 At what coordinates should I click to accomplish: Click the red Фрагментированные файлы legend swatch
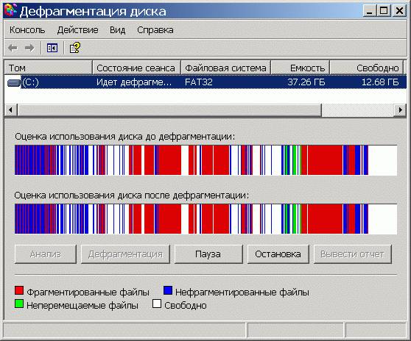click(19, 290)
